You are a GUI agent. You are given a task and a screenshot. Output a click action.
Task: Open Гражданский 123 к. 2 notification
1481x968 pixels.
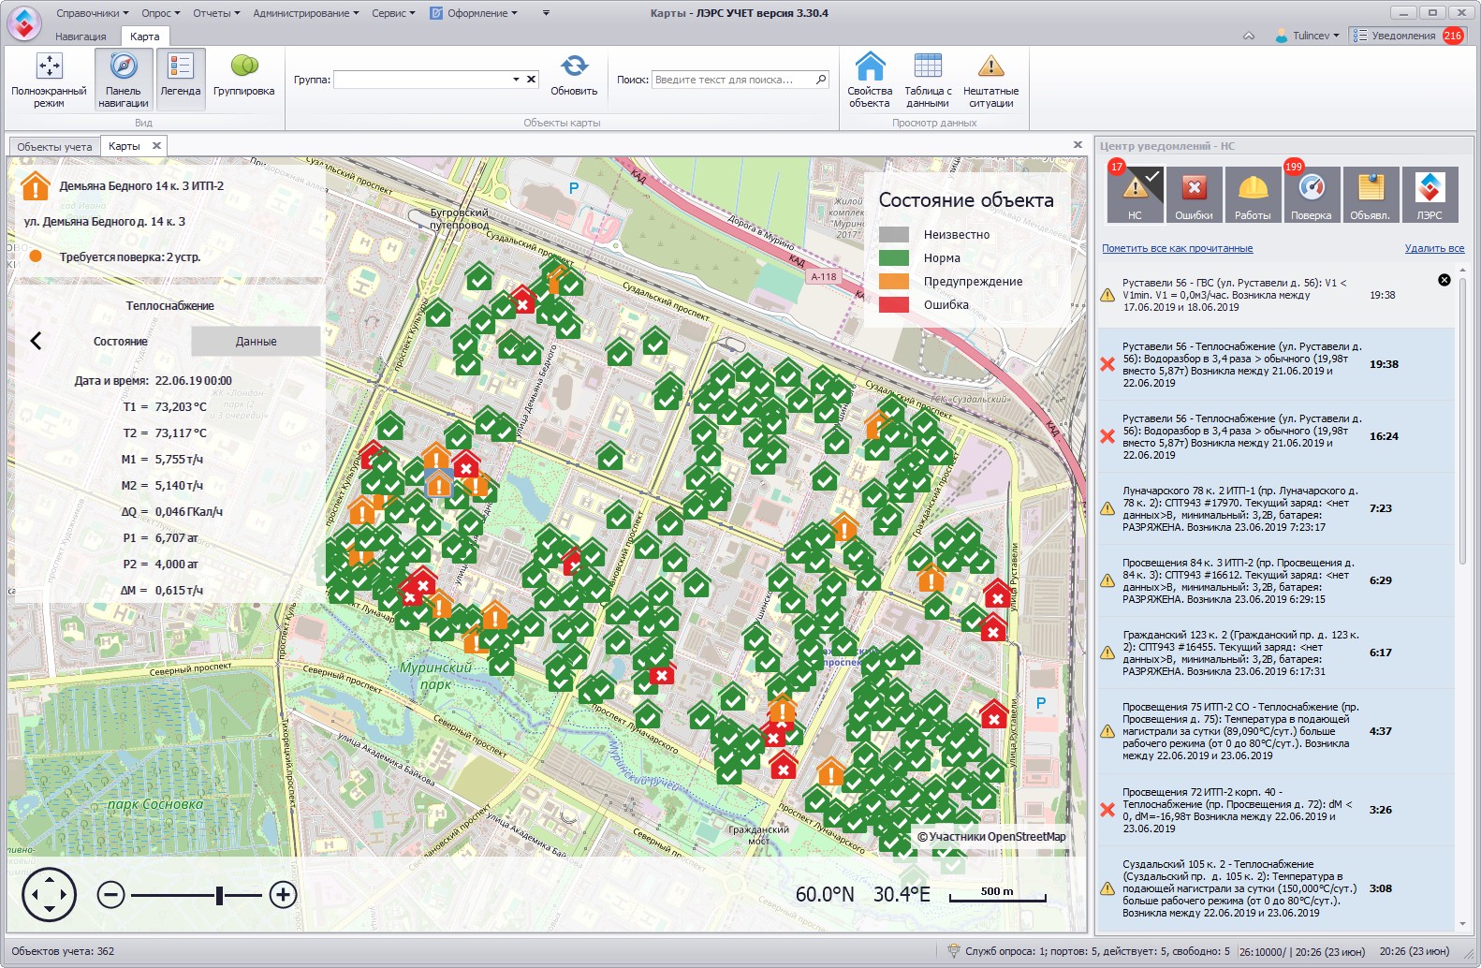point(1276,653)
